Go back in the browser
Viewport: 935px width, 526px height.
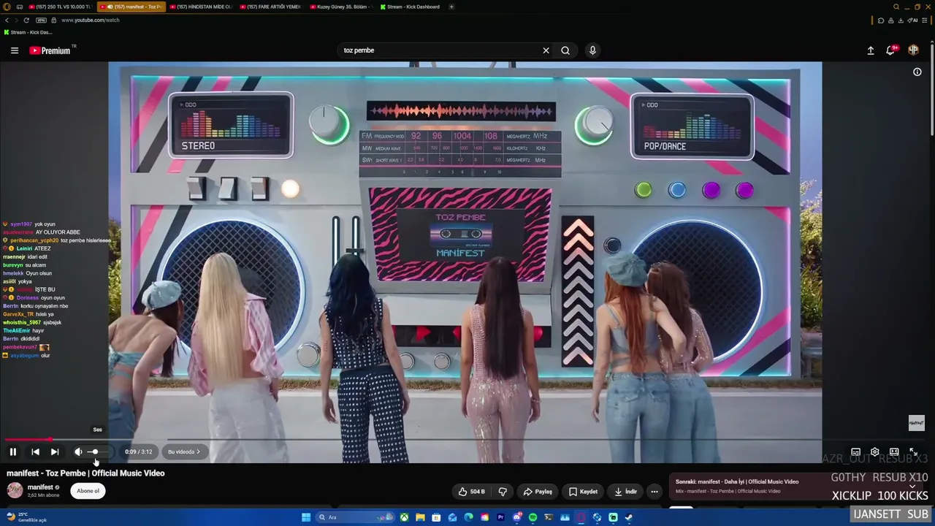[7, 20]
